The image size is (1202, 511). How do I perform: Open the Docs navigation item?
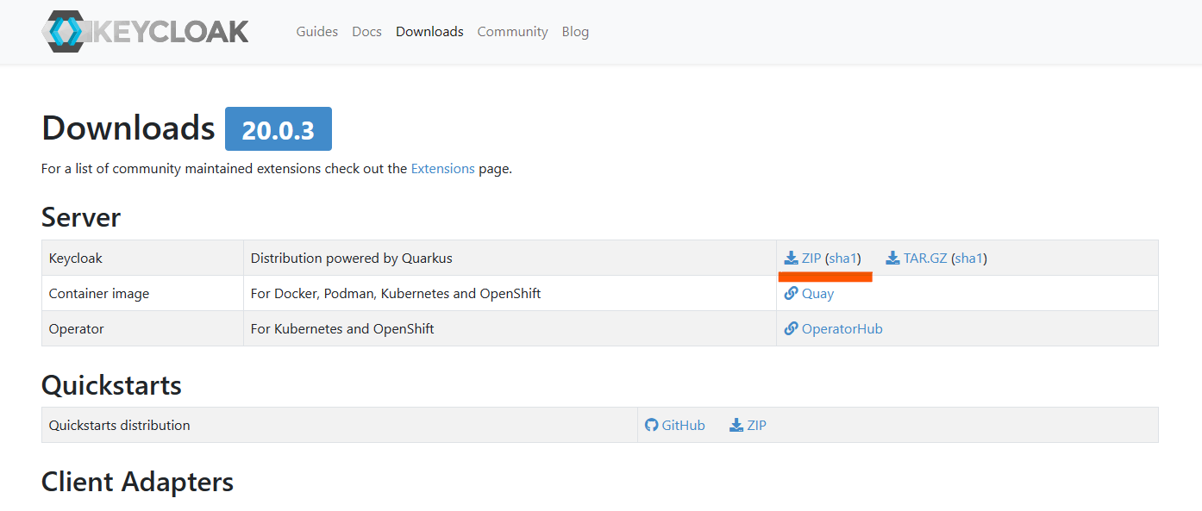click(x=366, y=32)
